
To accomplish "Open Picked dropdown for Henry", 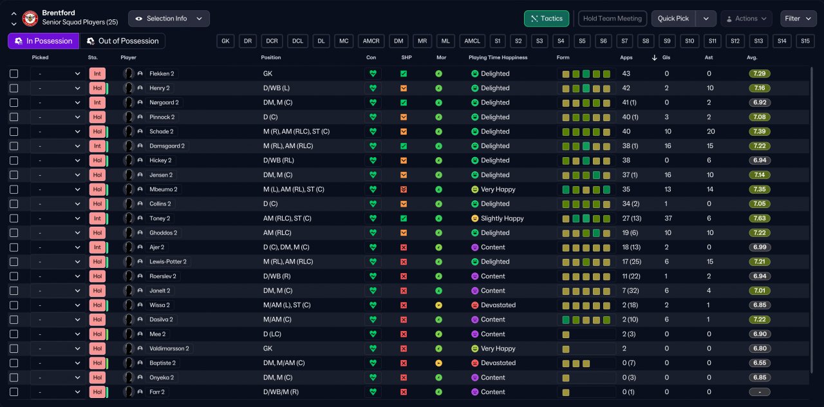I will (x=58, y=88).
